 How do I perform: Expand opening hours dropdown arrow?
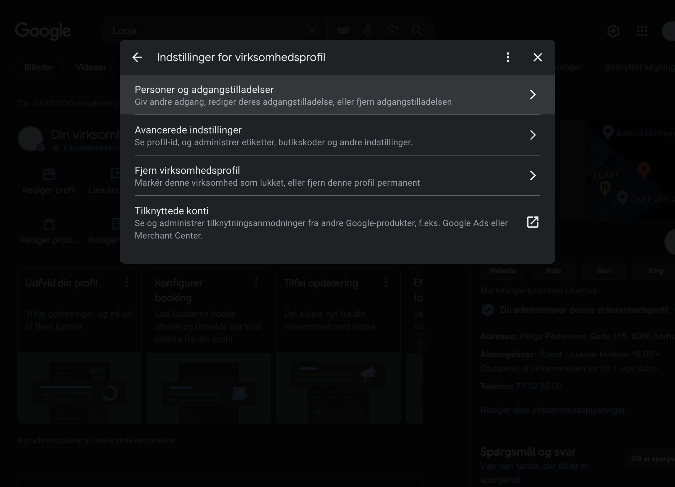[x=657, y=355]
